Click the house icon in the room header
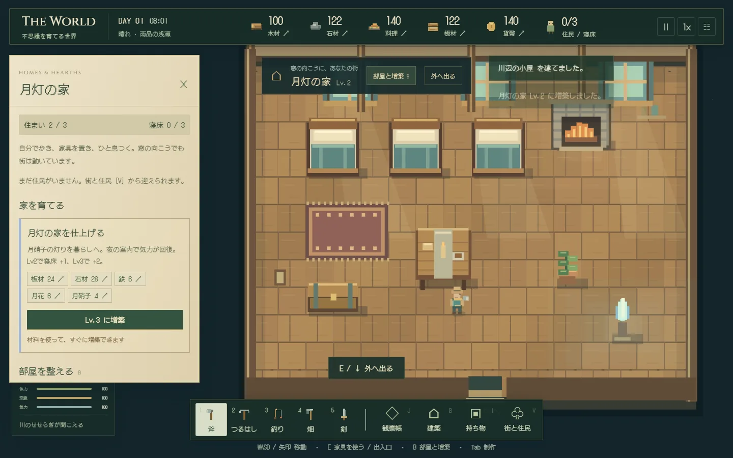 coord(276,76)
